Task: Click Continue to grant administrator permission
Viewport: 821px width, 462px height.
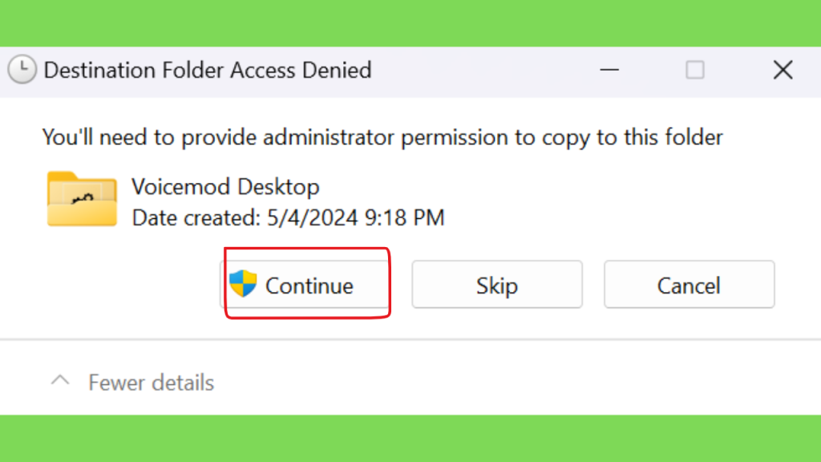Action: 305,285
